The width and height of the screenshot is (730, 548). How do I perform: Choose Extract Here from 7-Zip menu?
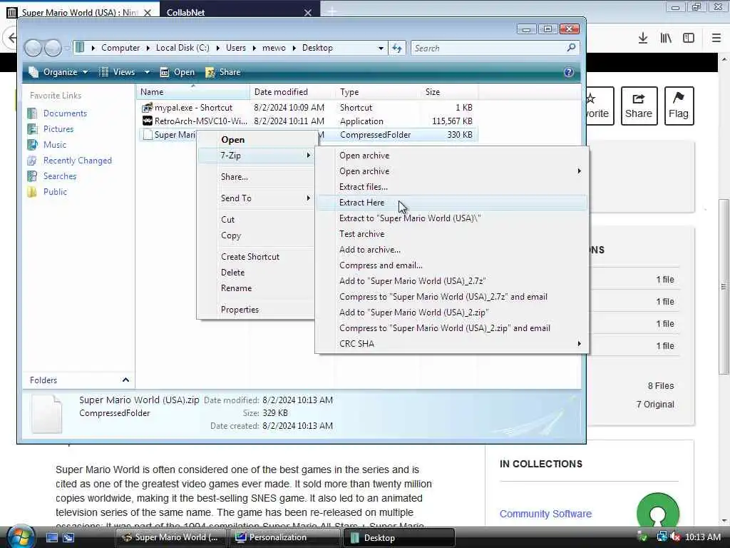(x=451, y=203)
